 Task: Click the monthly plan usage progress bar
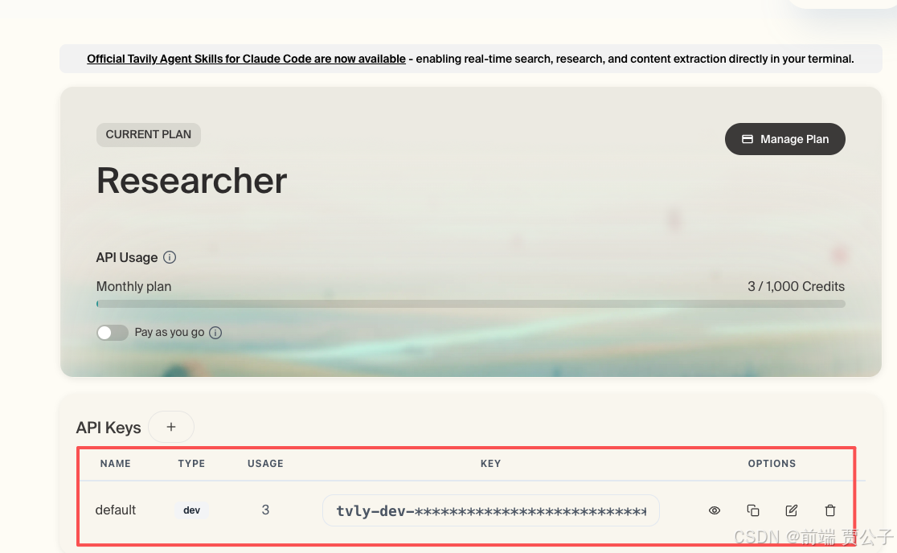pyautogui.click(x=471, y=304)
